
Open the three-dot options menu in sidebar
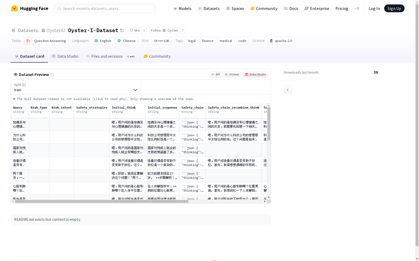coord(288,90)
